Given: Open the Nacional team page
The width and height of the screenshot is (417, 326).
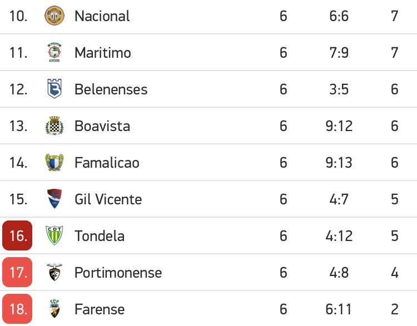Looking at the screenshot, I should pyautogui.click(x=102, y=16).
